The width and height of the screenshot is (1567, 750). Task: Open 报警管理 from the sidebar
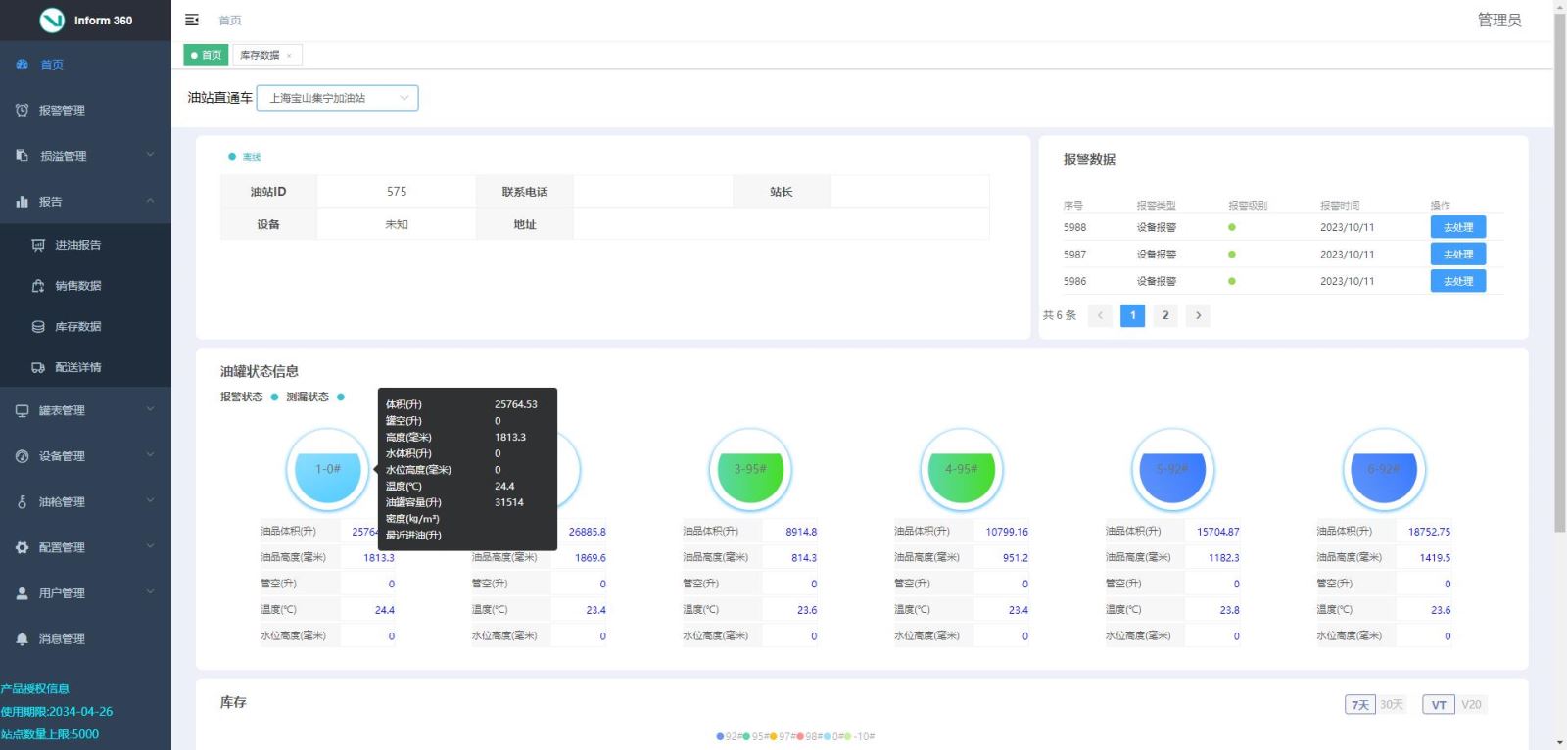click(x=62, y=111)
